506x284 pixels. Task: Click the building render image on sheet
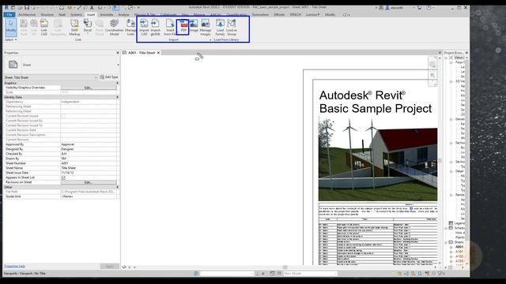point(378,159)
